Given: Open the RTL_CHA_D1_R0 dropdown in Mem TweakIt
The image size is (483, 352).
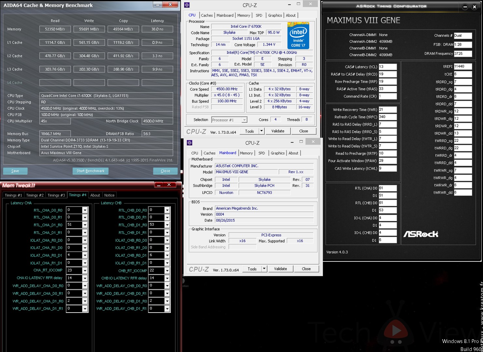Looking at the screenshot, I should coord(85,225).
